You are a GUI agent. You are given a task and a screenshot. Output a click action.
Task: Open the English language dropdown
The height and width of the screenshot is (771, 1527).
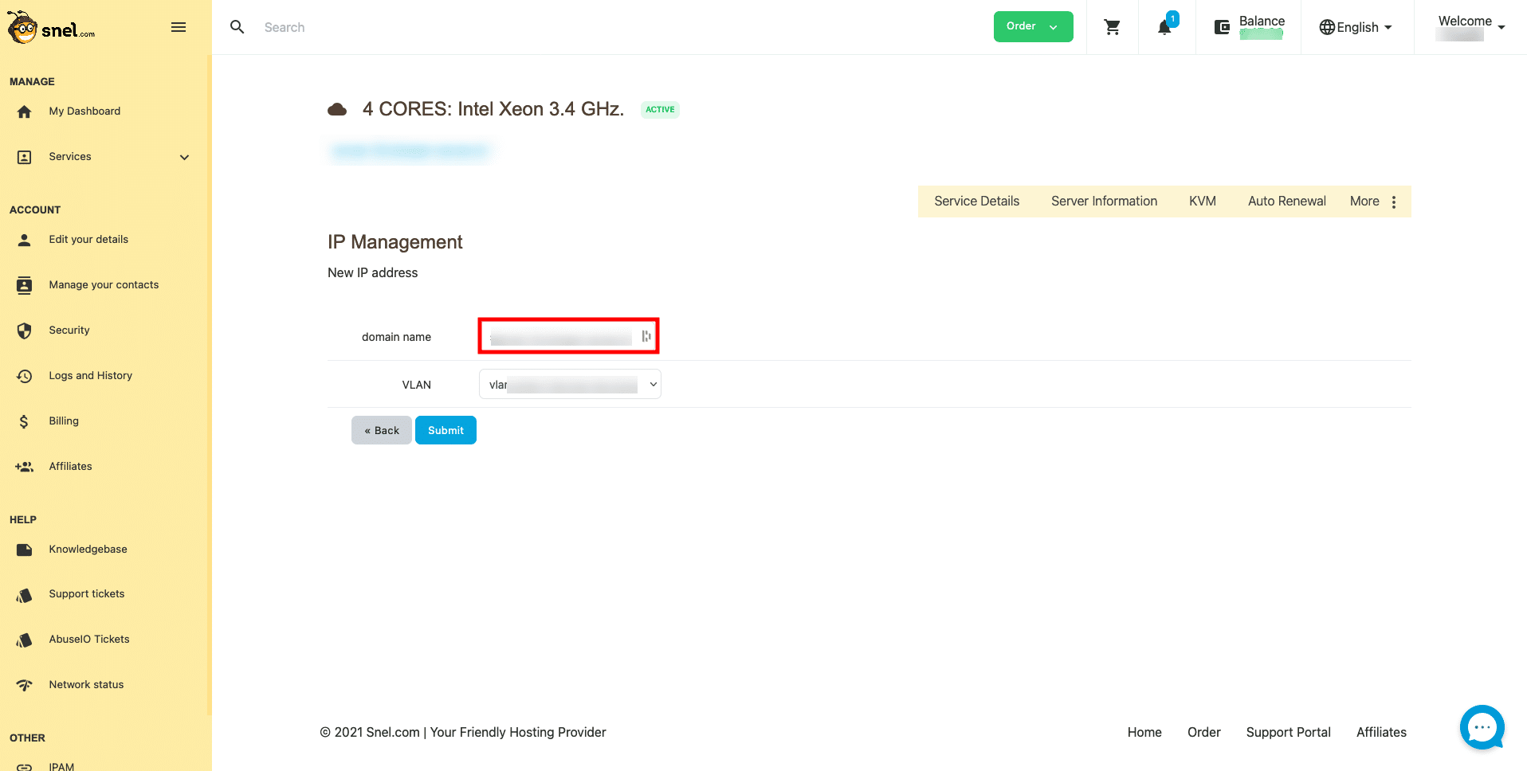(x=1356, y=28)
